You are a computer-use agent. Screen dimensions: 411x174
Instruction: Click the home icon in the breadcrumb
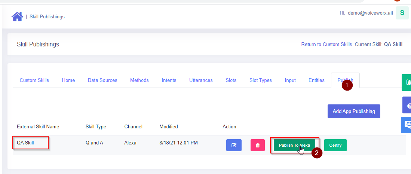click(17, 16)
